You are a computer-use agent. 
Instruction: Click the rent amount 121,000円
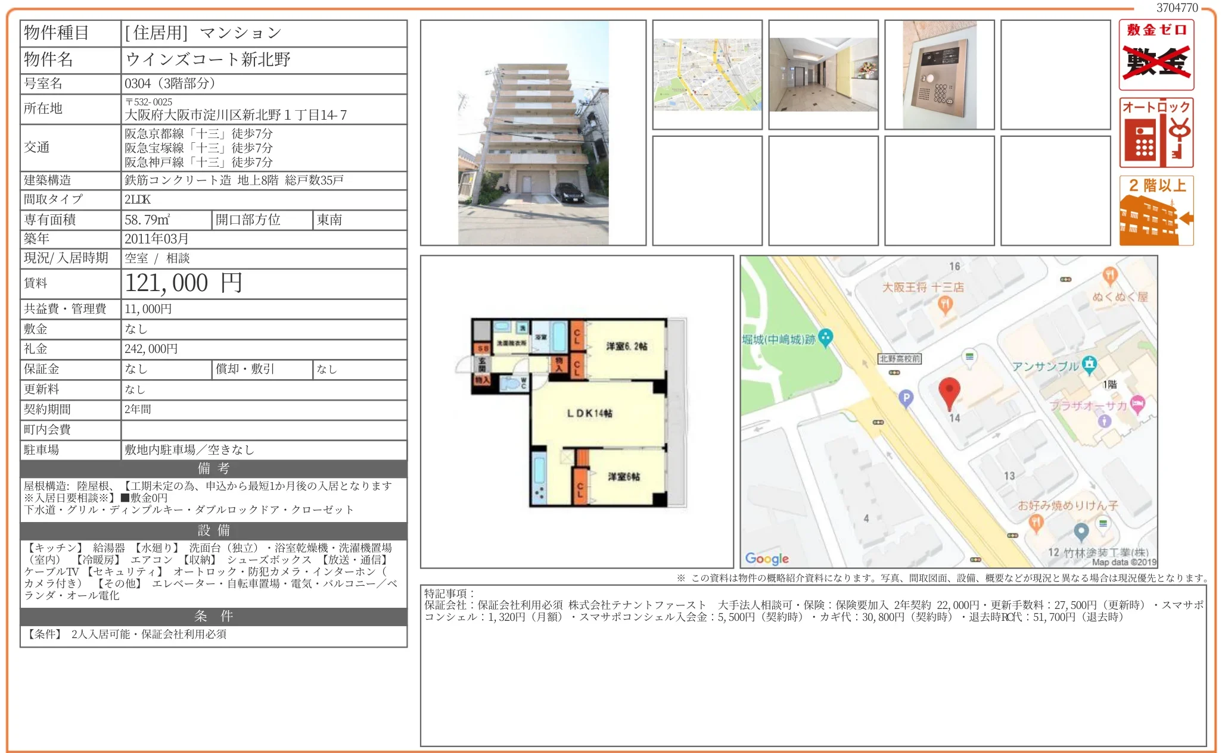184,283
